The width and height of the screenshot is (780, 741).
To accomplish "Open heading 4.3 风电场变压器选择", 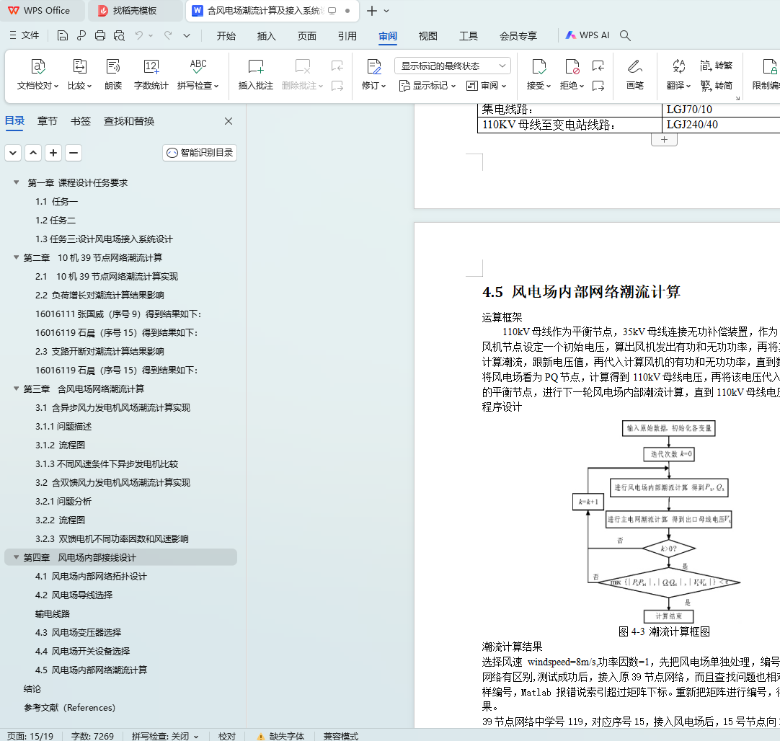I will point(78,633).
